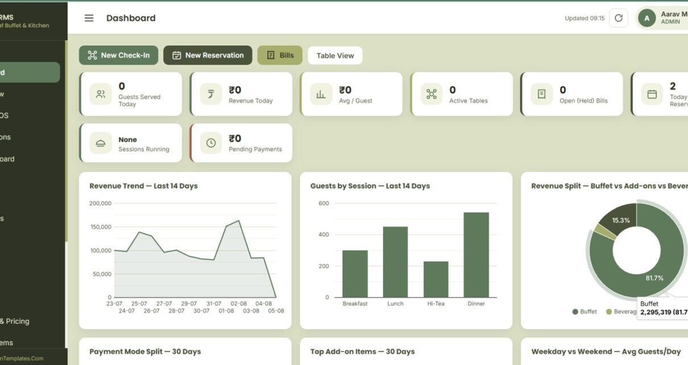
Task: Click the Open (Held) Bills label
Action: coord(583,101)
